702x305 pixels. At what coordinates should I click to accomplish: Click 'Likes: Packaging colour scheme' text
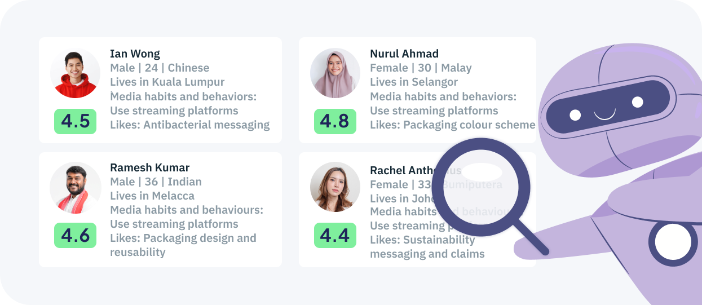pyautogui.click(x=453, y=125)
